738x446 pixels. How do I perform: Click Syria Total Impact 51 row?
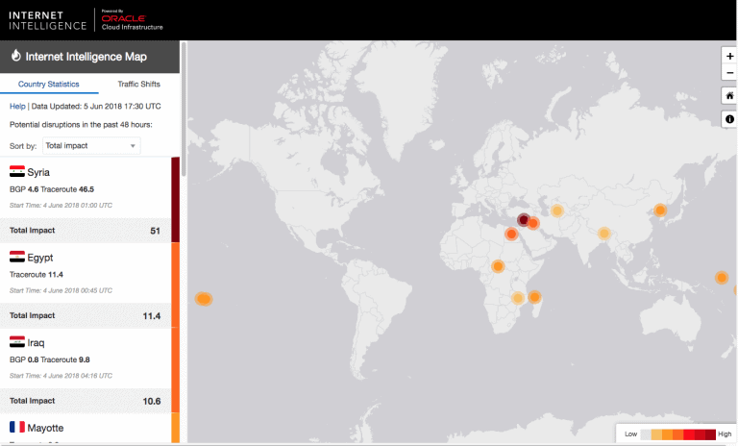pos(86,231)
